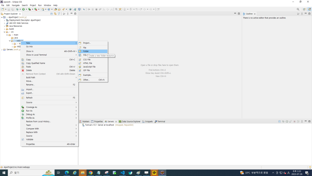Click the Debug As bug icon
Image resolution: width=312 pixels, height=176 pixels.
pyautogui.click(x=23, y=115)
